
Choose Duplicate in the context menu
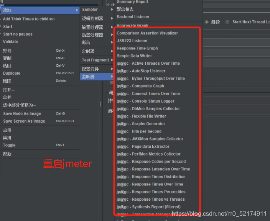click(40, 73)
